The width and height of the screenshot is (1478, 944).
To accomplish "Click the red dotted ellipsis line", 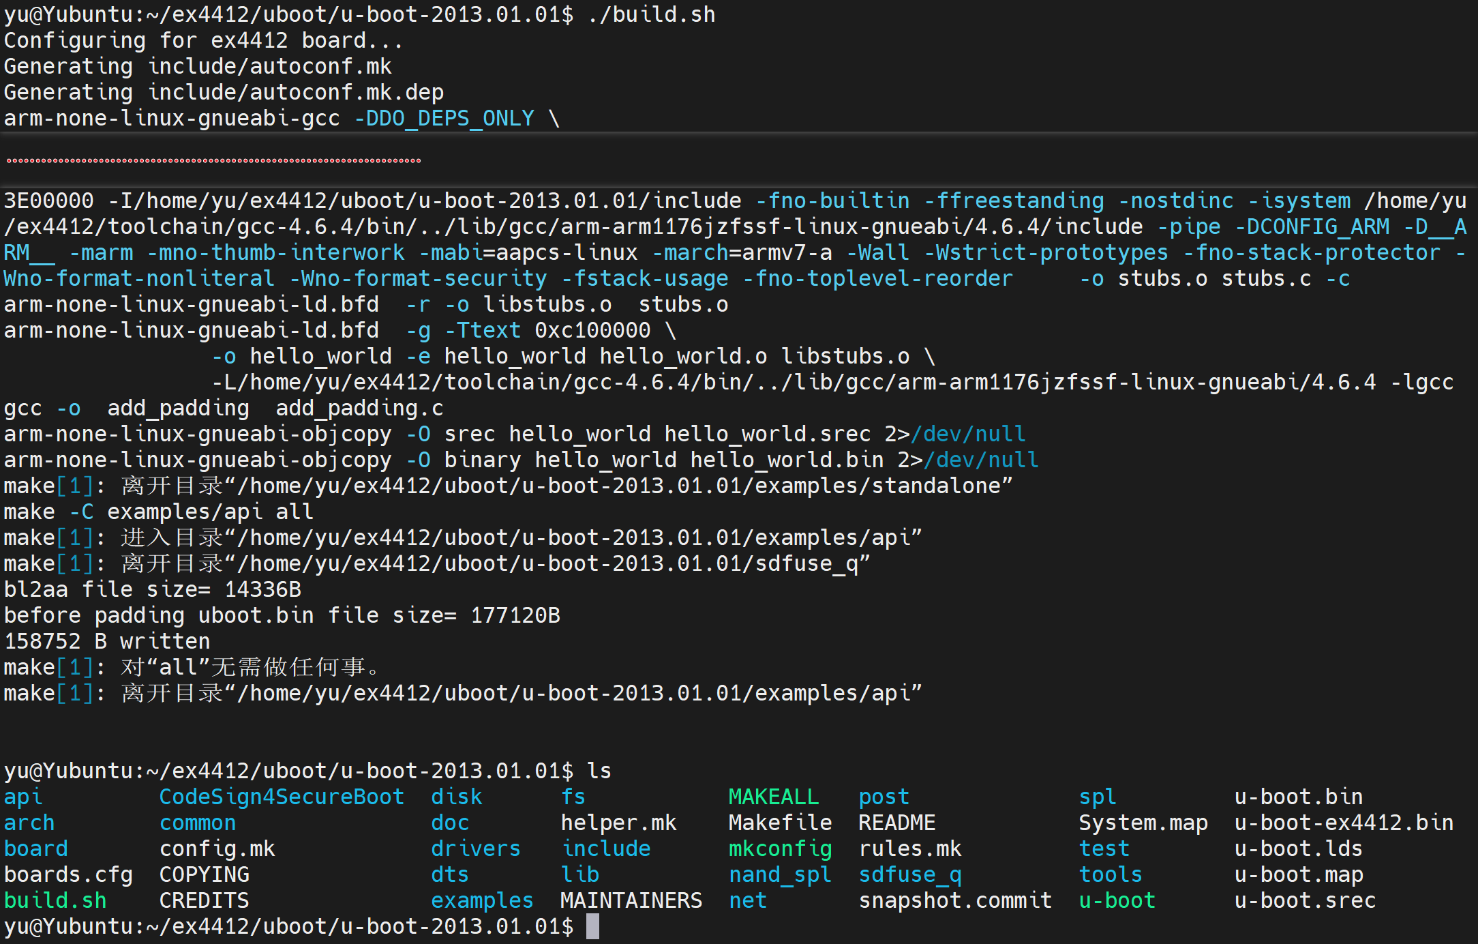I will tap(213, 161).
